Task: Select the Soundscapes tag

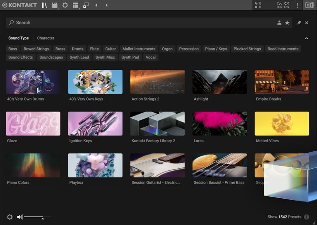Action: point(51,57)
